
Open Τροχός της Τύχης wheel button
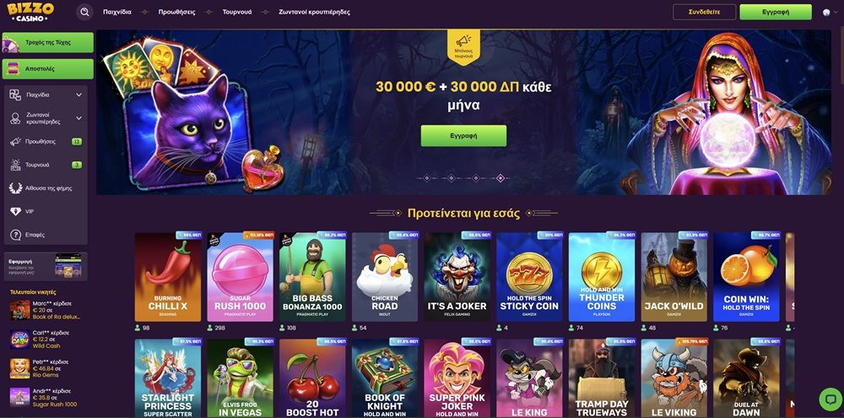point(48,42)
